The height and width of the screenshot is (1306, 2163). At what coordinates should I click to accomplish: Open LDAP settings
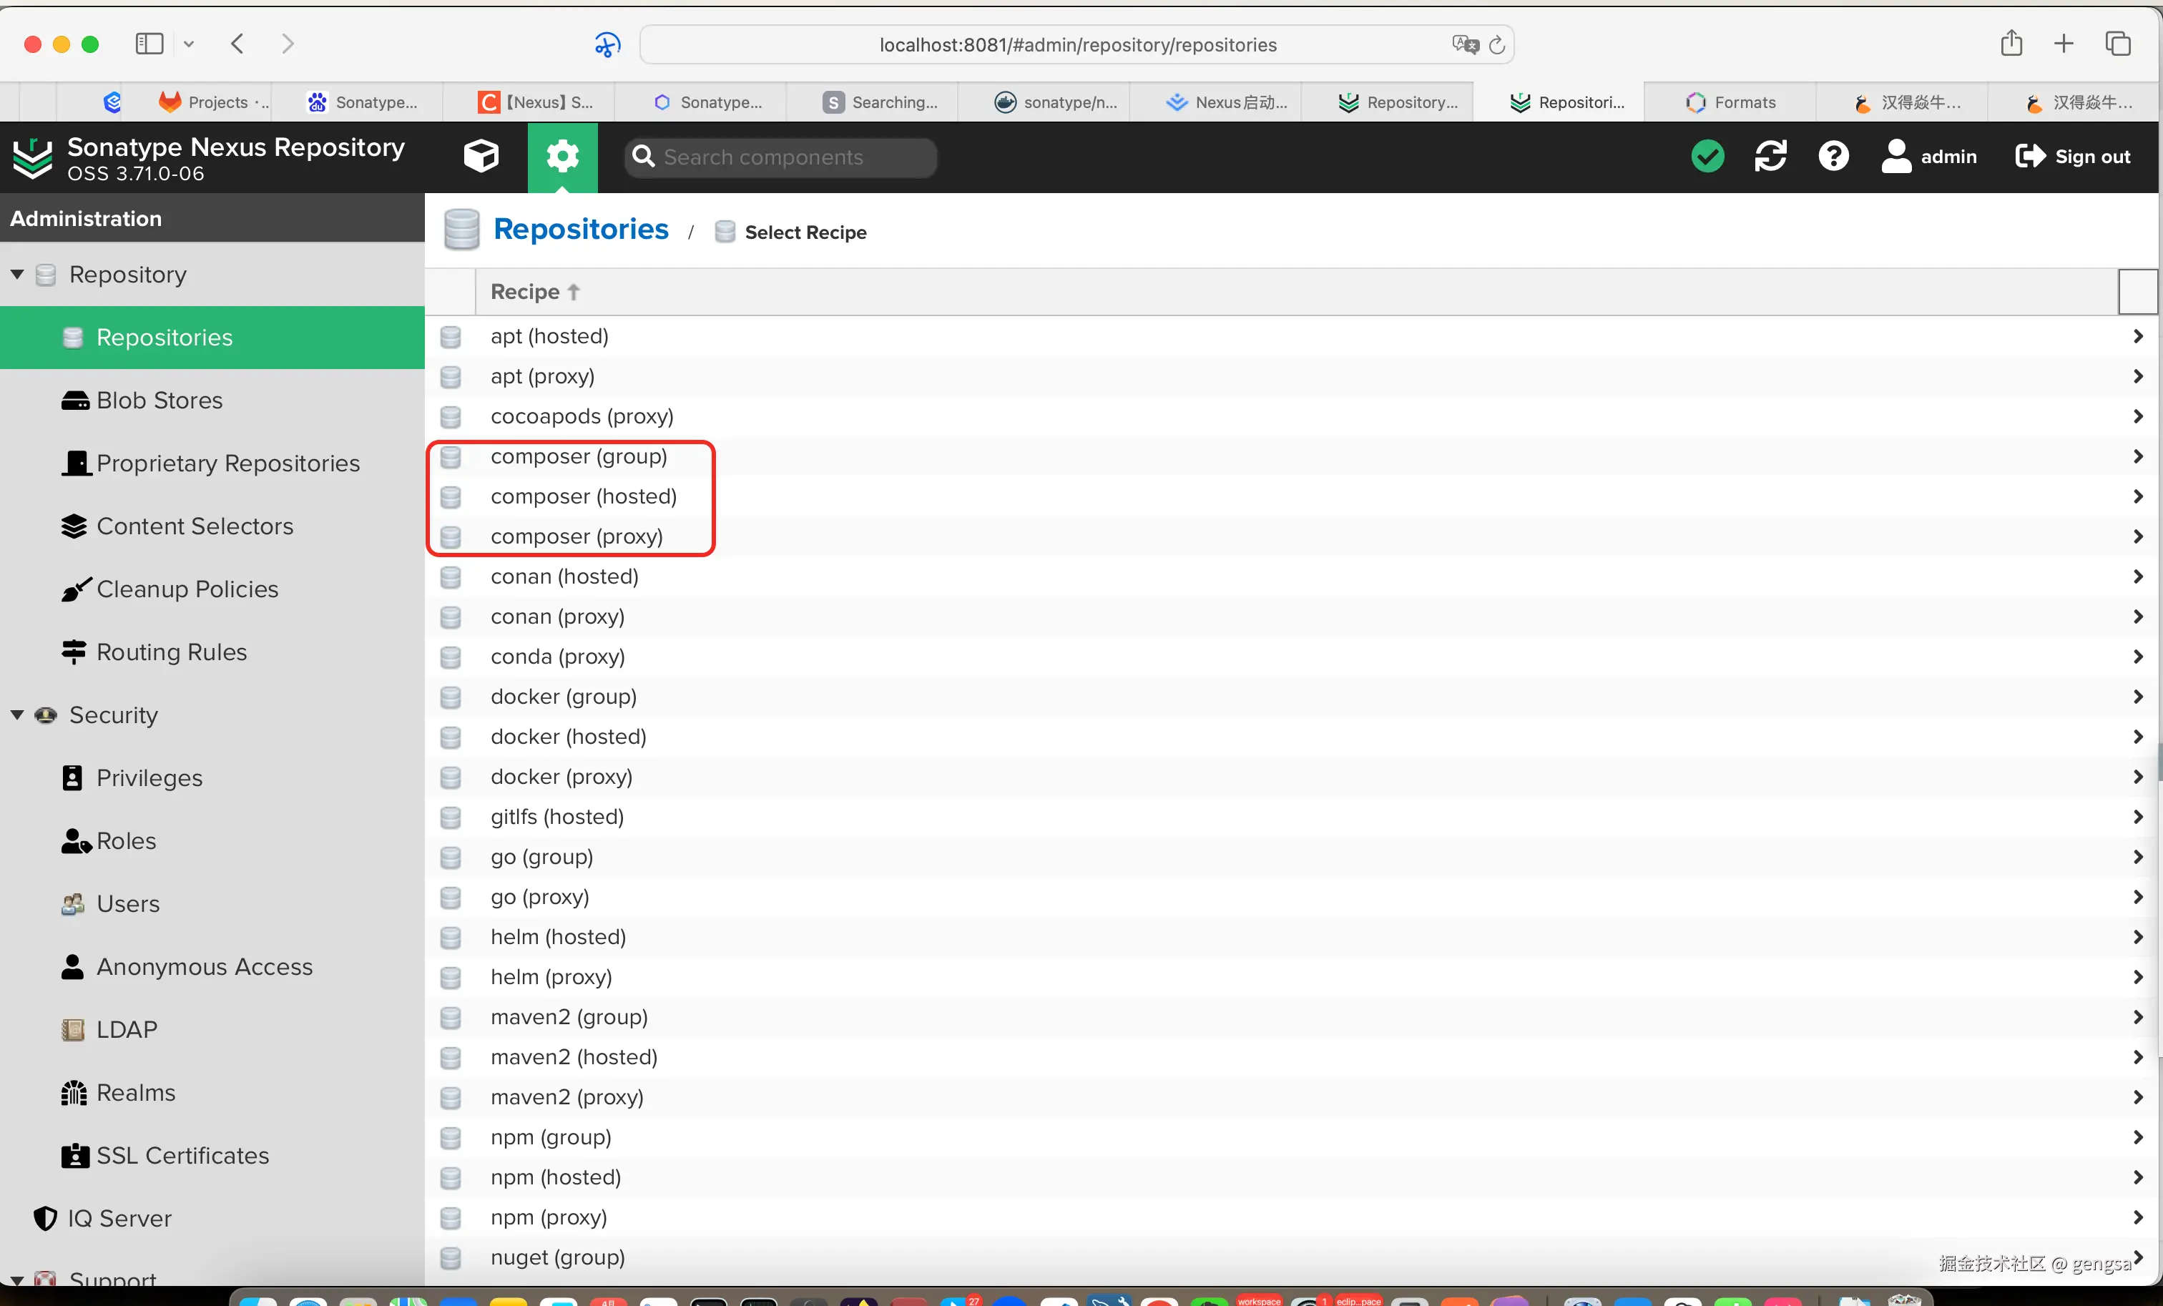[x=212, y=1029]
